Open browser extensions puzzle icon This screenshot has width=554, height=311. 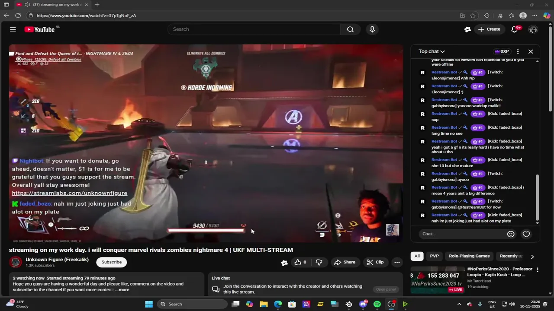click(x=487, y=16)
